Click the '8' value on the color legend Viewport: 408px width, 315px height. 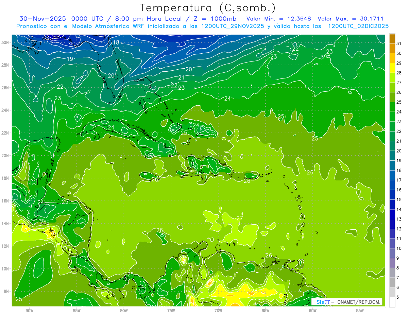click(397, 268)
